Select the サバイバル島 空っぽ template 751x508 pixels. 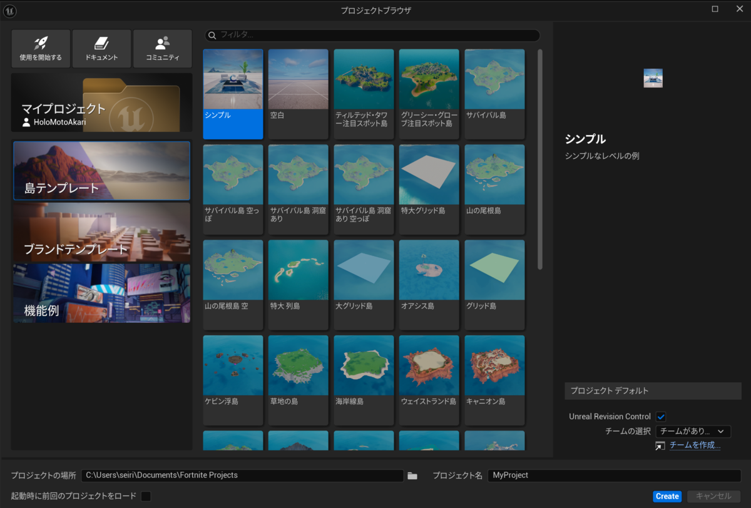click(233, 190)
